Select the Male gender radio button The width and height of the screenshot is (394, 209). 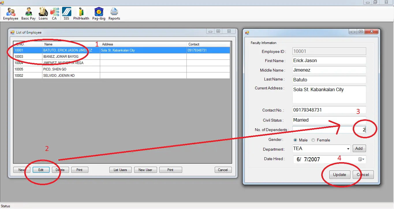295,140
